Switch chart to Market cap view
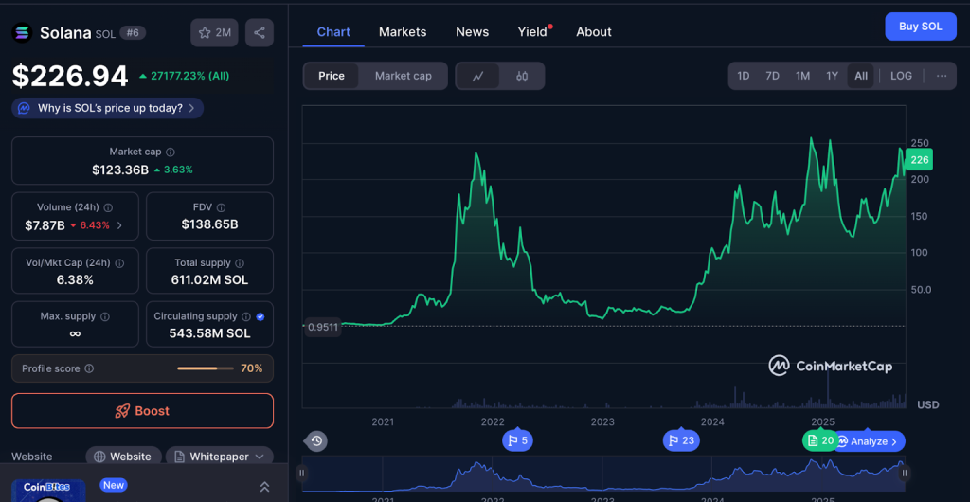The height and width of the screenshot is (502, 970). [403, 76]
